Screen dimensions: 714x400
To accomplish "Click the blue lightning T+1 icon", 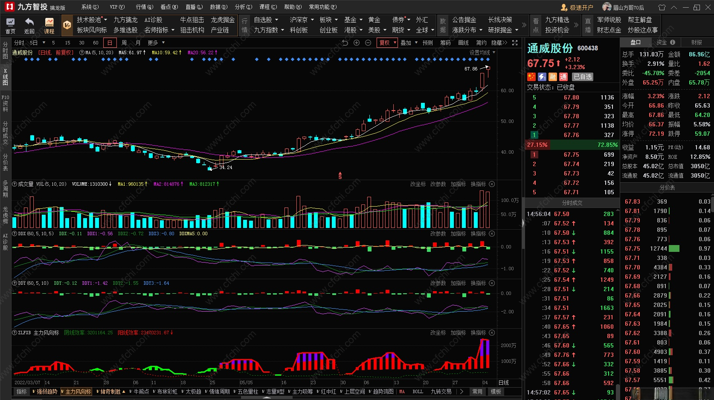I will (542, 77).
